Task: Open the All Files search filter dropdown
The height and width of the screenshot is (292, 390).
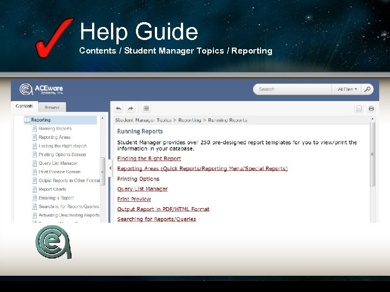Action: pyautogui.click(x=347, y=89)
